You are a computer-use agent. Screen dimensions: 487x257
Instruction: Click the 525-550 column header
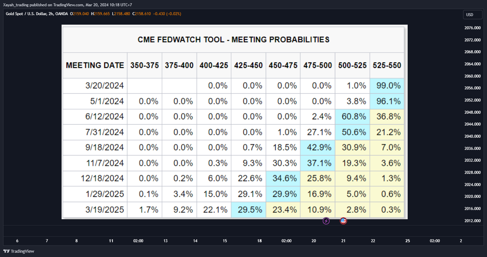coord(387,65)
